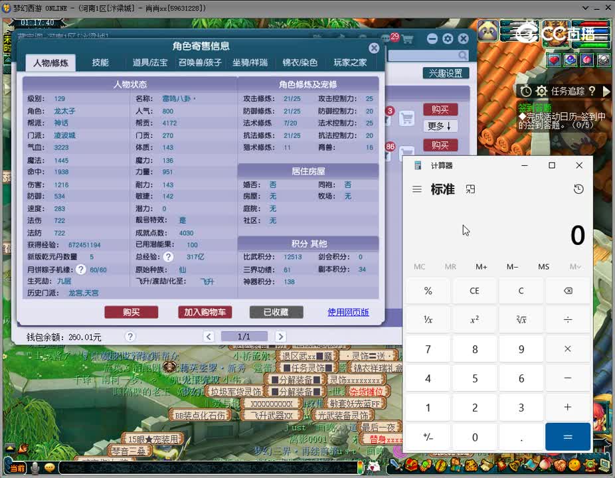615x478 pixels.
Task: Click the 兴趣设置 button
Action: point(446,73)
